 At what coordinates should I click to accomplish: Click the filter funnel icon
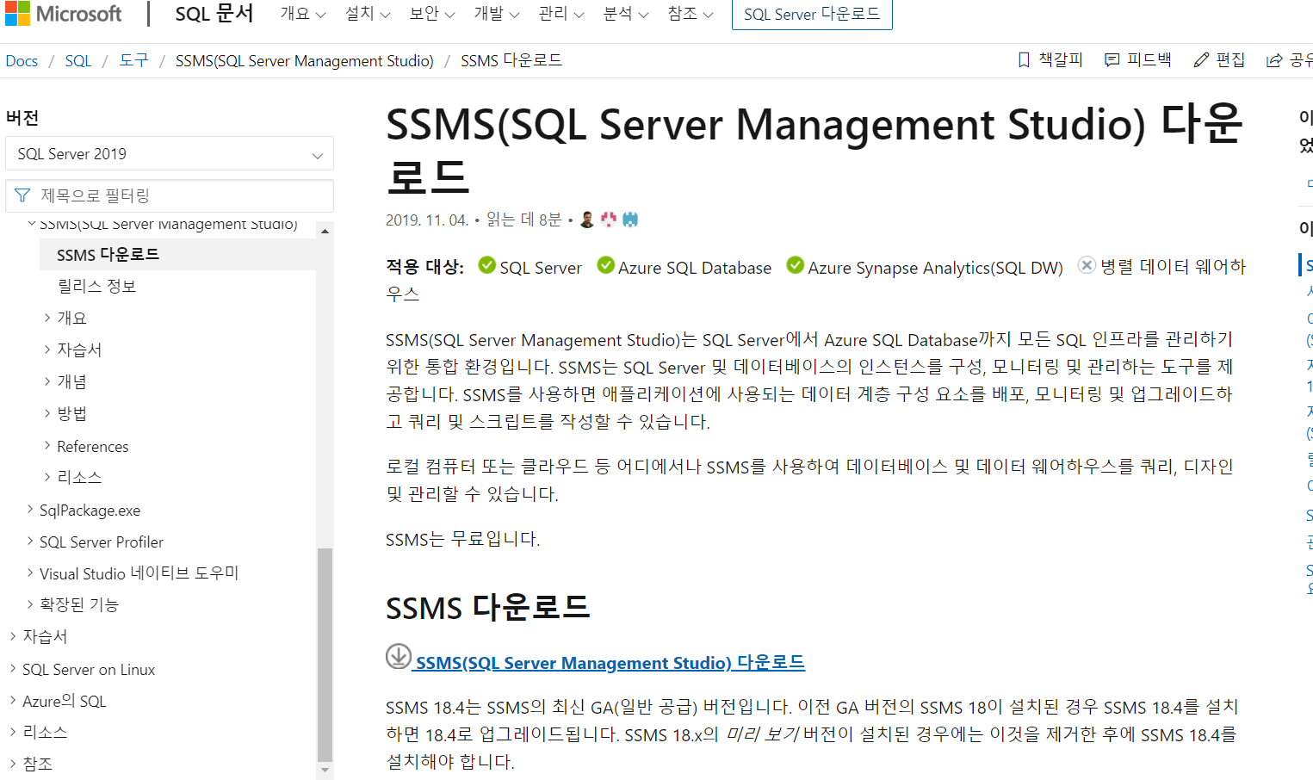click(22, 195)
